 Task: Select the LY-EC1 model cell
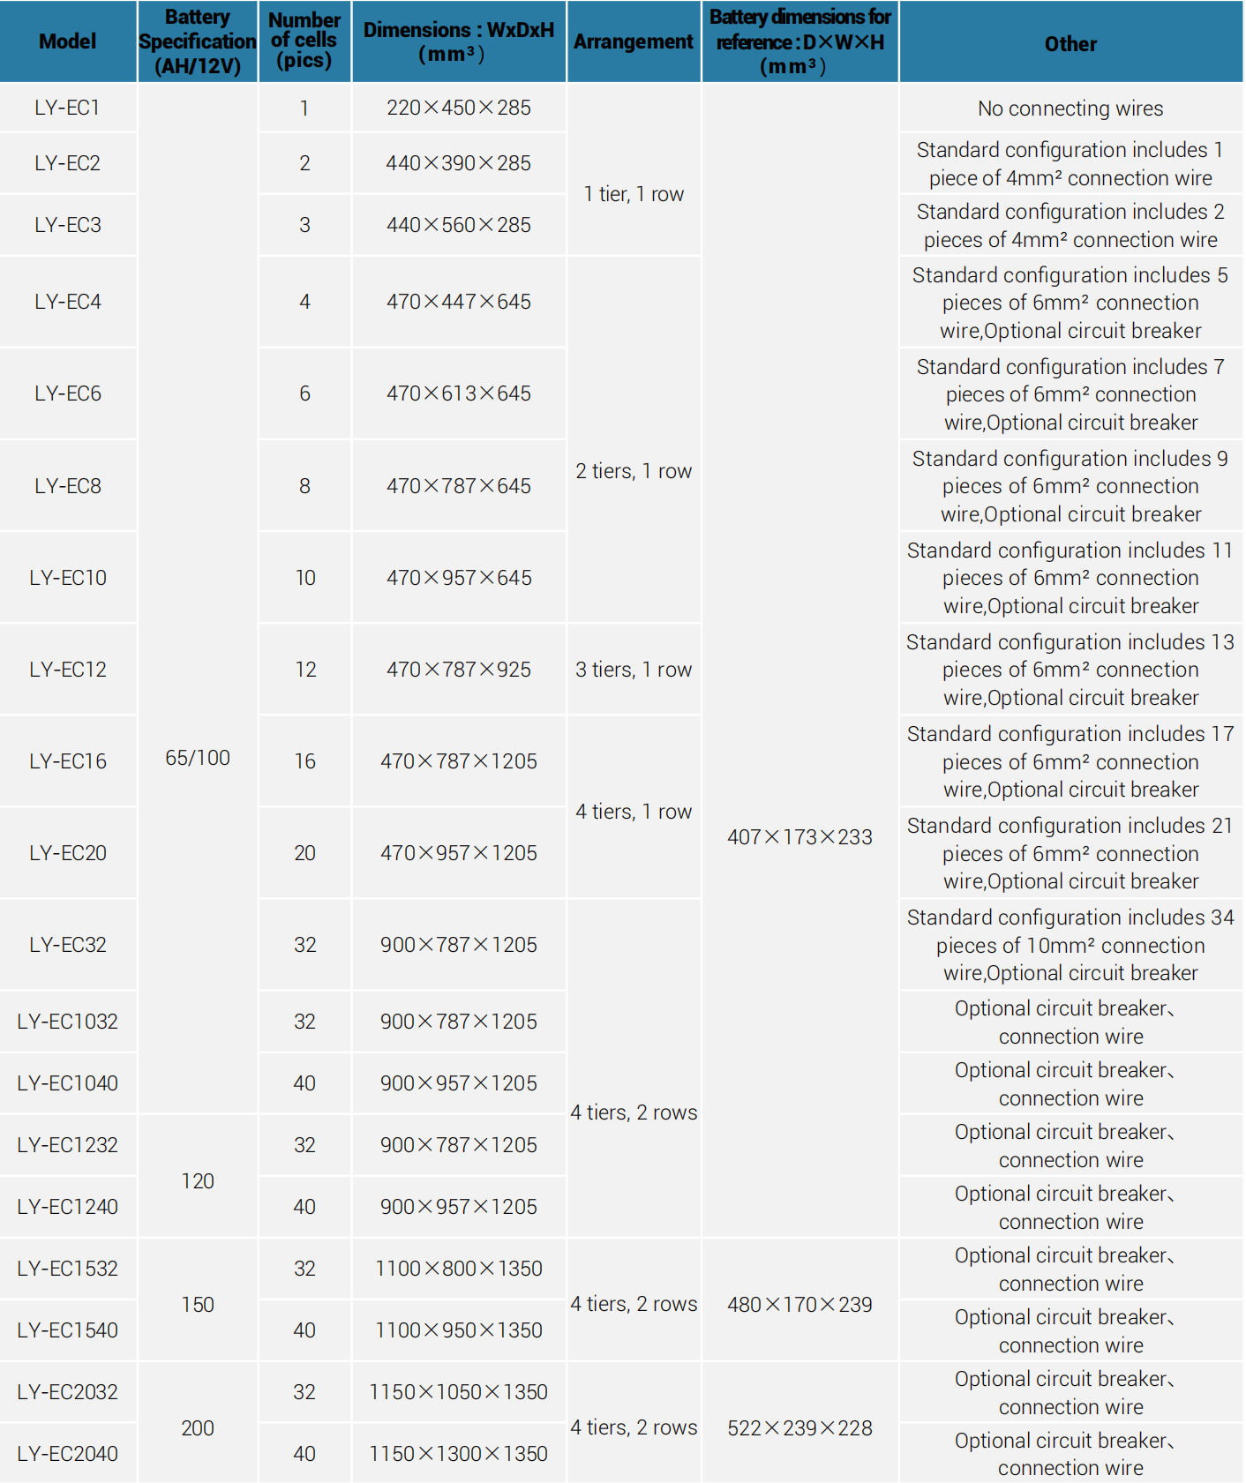68,108
